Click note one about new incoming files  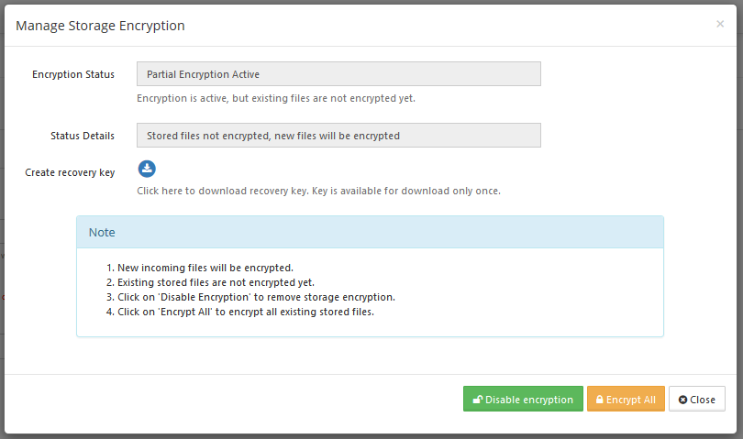click(199, 268)
